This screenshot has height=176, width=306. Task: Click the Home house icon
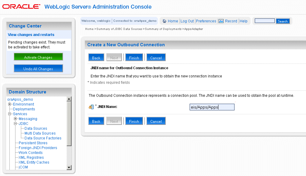[x=165, y=21]
